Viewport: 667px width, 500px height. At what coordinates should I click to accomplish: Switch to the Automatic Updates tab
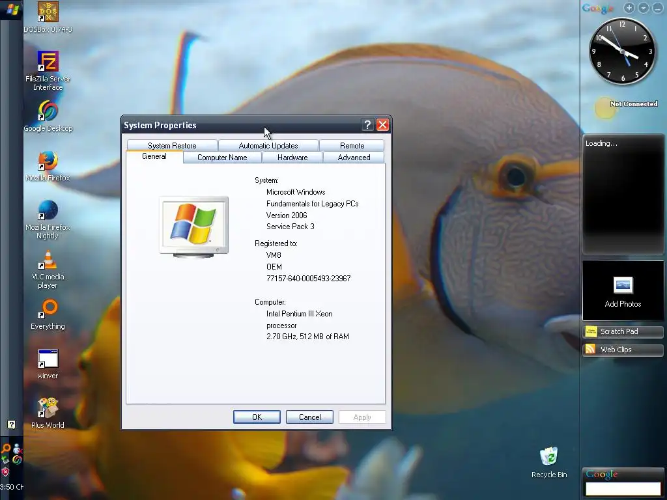(268, 145)
